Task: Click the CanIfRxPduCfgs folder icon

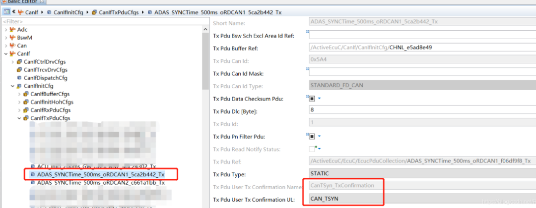Action: (26, 110)
